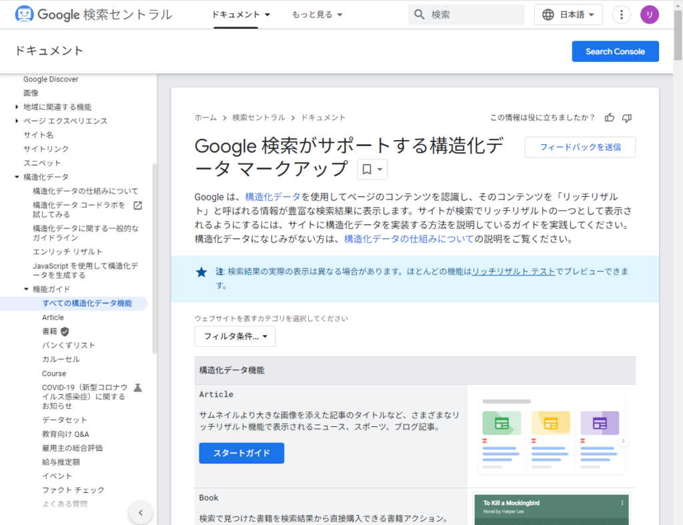Image resolution: width=683 pixels, height=525 pixels.
Task: Open 構造化データの仕組みについて inline link
Action: (408, 239)
